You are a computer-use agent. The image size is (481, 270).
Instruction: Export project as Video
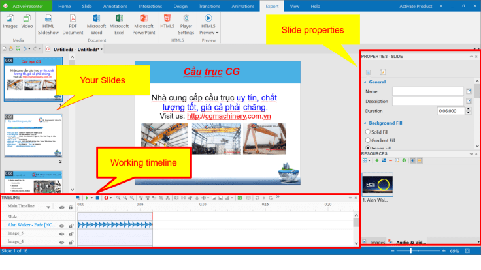27,22
